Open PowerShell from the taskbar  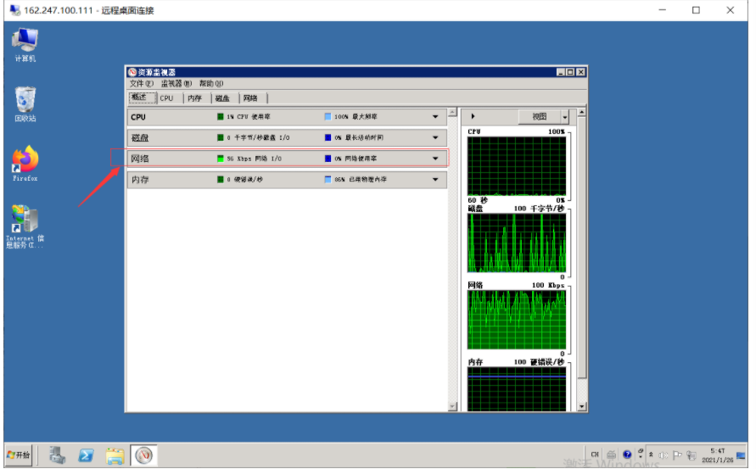[87, 455]
